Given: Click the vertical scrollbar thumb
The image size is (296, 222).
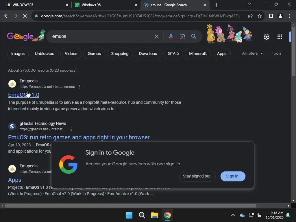Looking at the screenshot, I should 293,51.
